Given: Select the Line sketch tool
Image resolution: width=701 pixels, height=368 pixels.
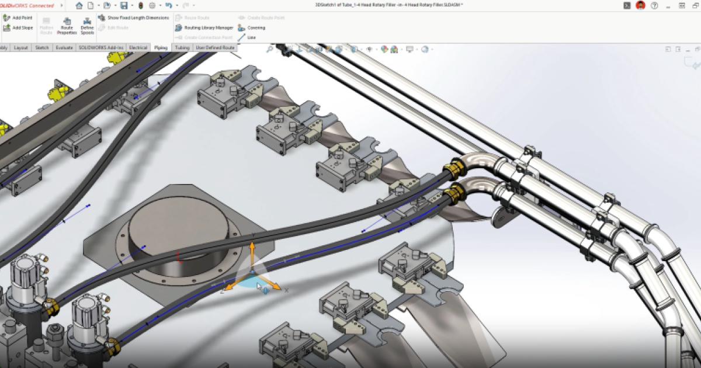Looking at the screenshot, I should [248, 37].
